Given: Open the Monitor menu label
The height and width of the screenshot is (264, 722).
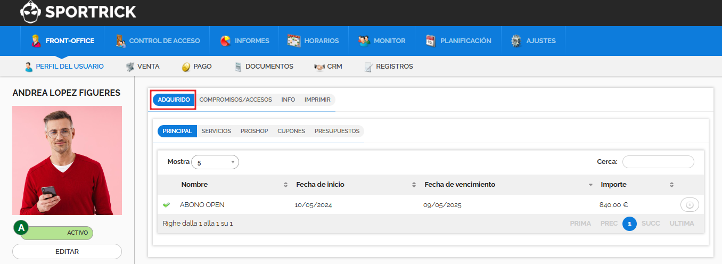Looking at the screenshot, I should (390, 40).
